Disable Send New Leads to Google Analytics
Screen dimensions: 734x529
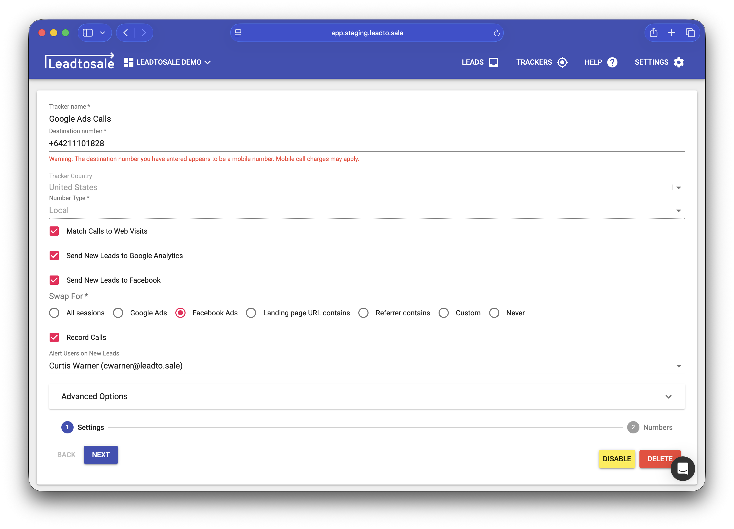point(54,256)
